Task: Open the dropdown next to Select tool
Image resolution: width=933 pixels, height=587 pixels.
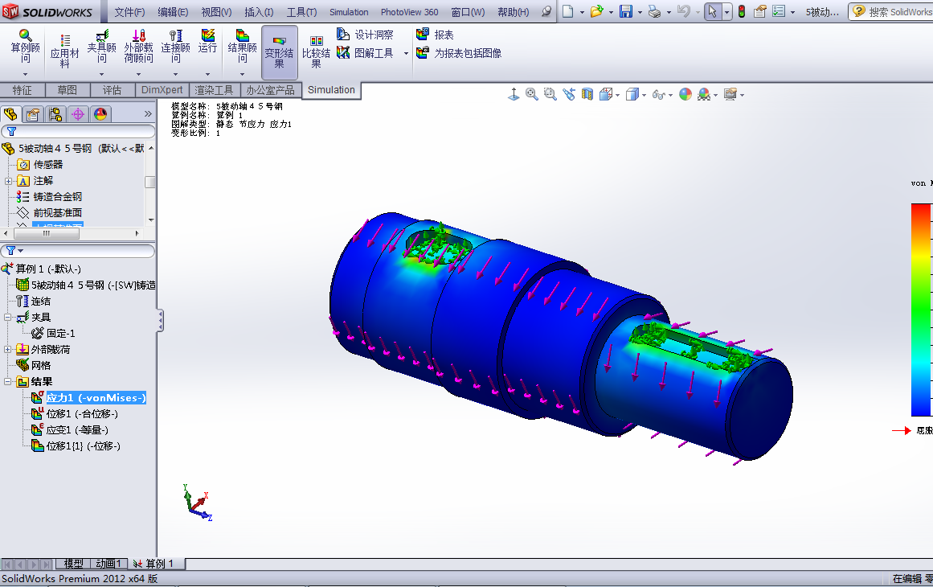Action: tap(726, 12)
